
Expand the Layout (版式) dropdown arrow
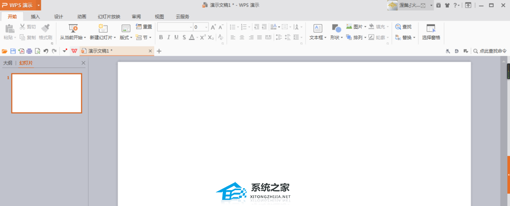pos(131,38)
